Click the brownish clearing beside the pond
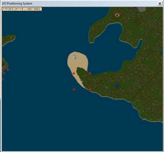Viewport: 164px width, 152px height. click(x=107, y=87)
